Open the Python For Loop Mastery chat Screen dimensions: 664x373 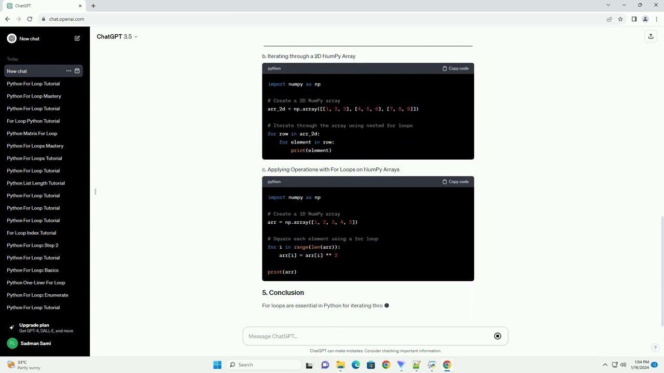point(34,96)
